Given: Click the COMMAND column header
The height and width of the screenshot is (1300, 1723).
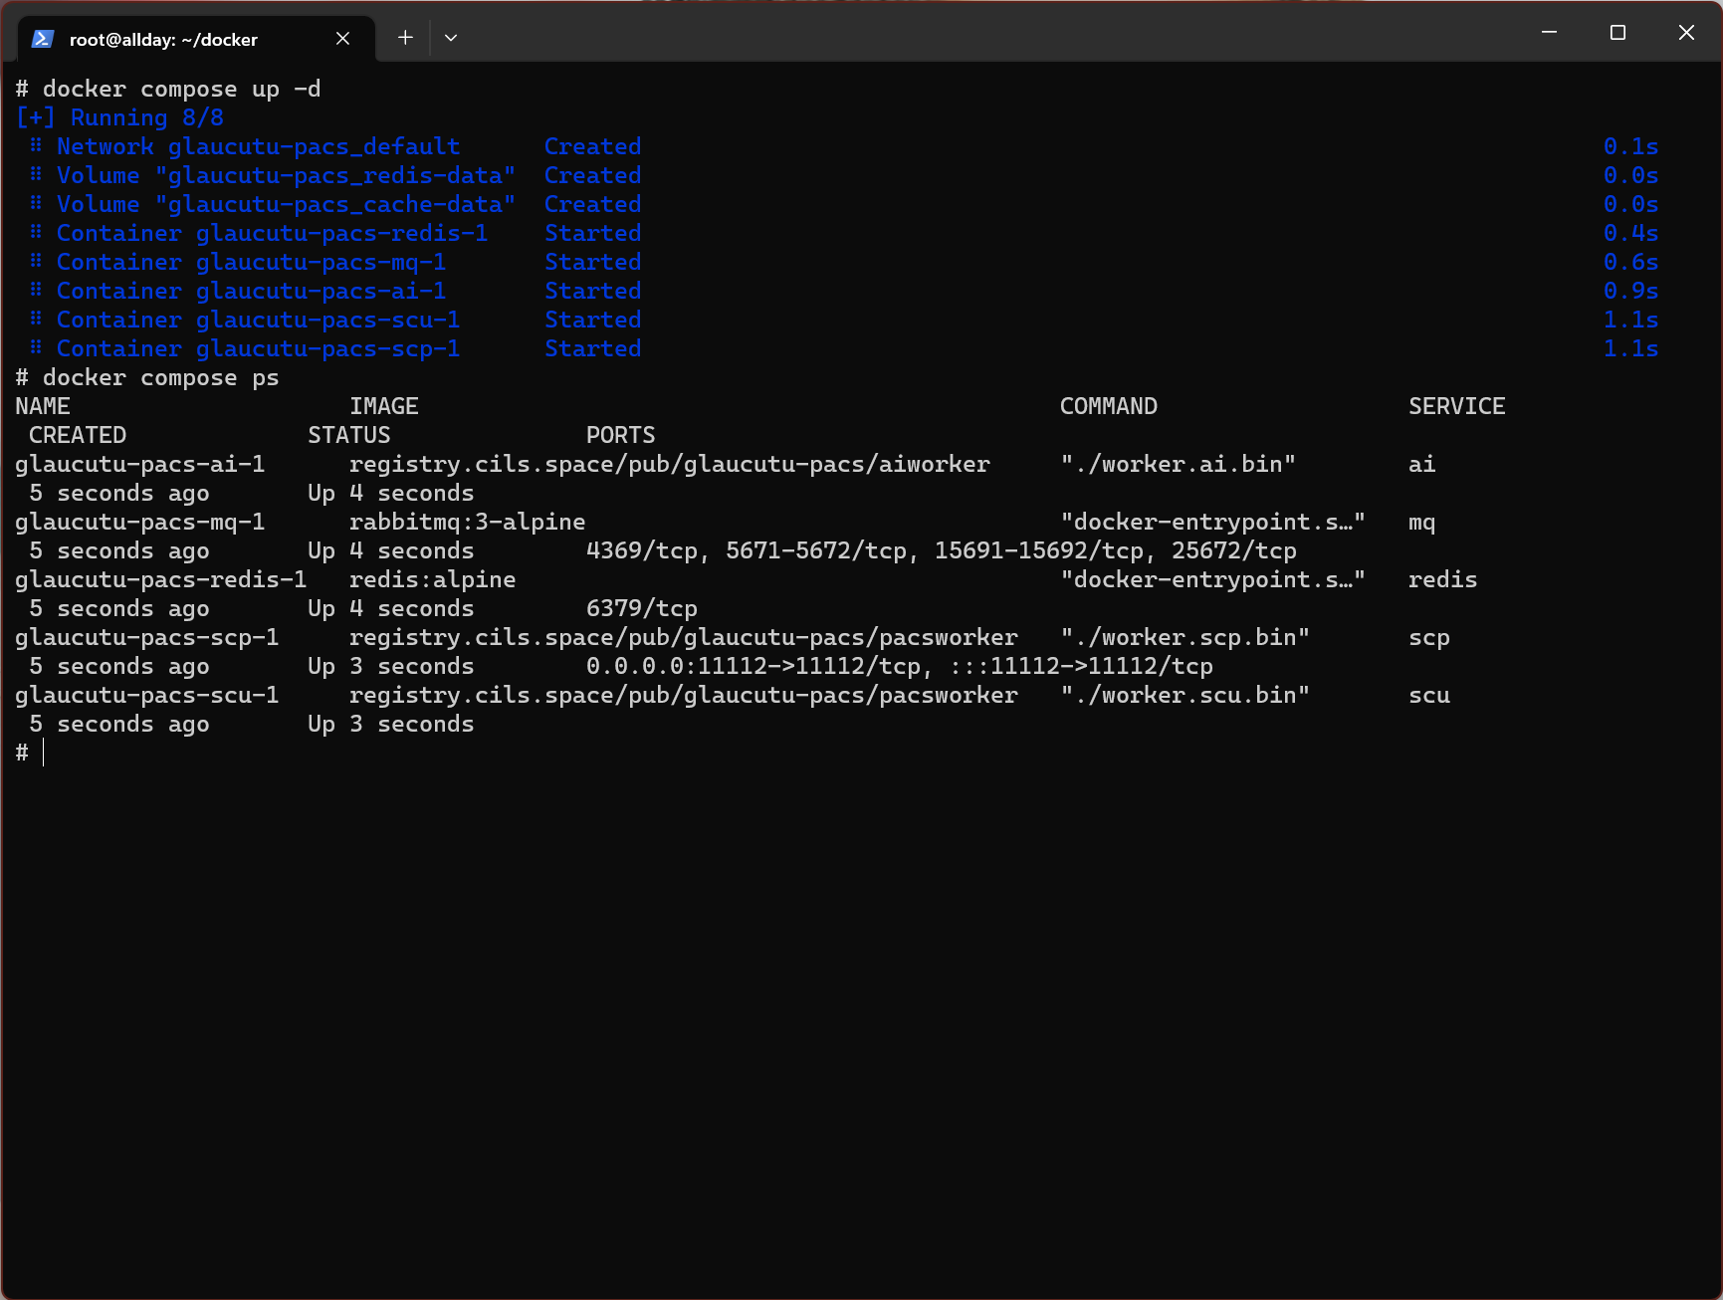Looking at the screenshot, I should (x=1108, y=407).
